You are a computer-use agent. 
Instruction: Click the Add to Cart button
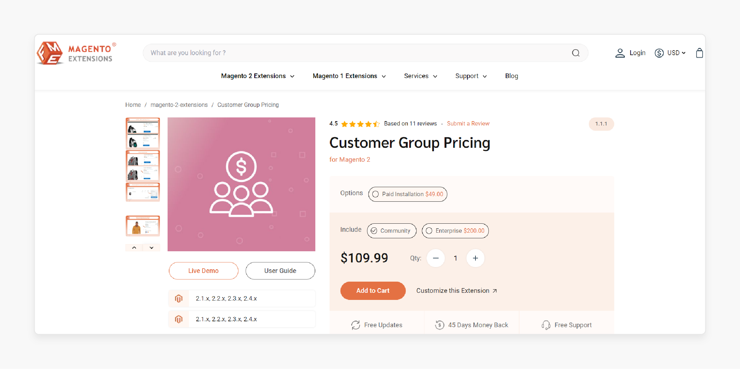[x=373, y=291]
